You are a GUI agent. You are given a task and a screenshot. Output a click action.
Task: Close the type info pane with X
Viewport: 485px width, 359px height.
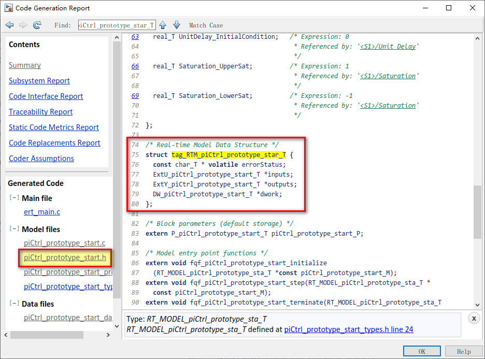point(474,318)
